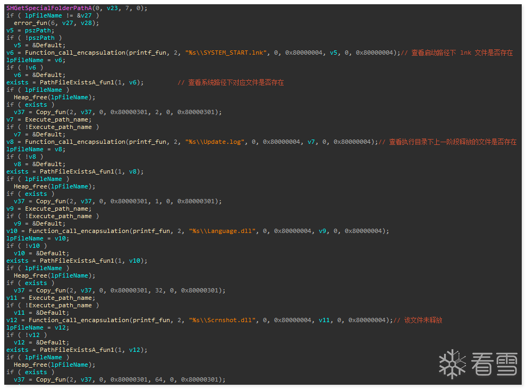Image resolution: width=526 pixels, height=389 pixels.
Task: Select the line 'v6 = &Default;'
Action: click(40, 75)
